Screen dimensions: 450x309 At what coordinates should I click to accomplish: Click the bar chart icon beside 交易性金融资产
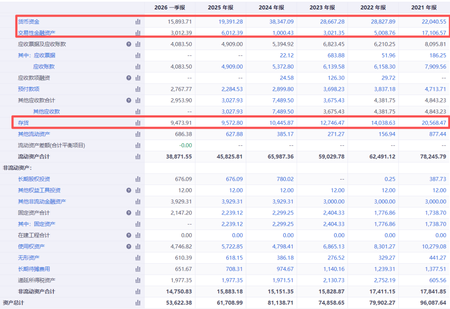138,33
